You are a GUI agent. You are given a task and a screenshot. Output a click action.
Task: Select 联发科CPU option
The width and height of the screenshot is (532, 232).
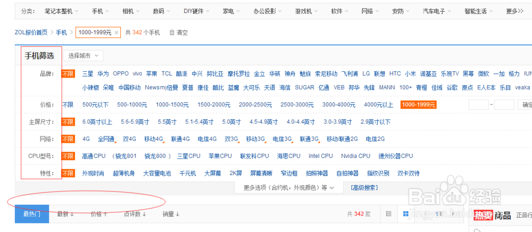tap(254, 156)
